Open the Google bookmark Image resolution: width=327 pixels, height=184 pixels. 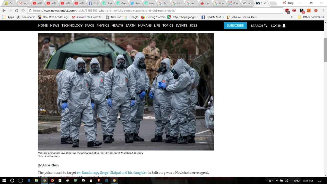coord(131,17)
